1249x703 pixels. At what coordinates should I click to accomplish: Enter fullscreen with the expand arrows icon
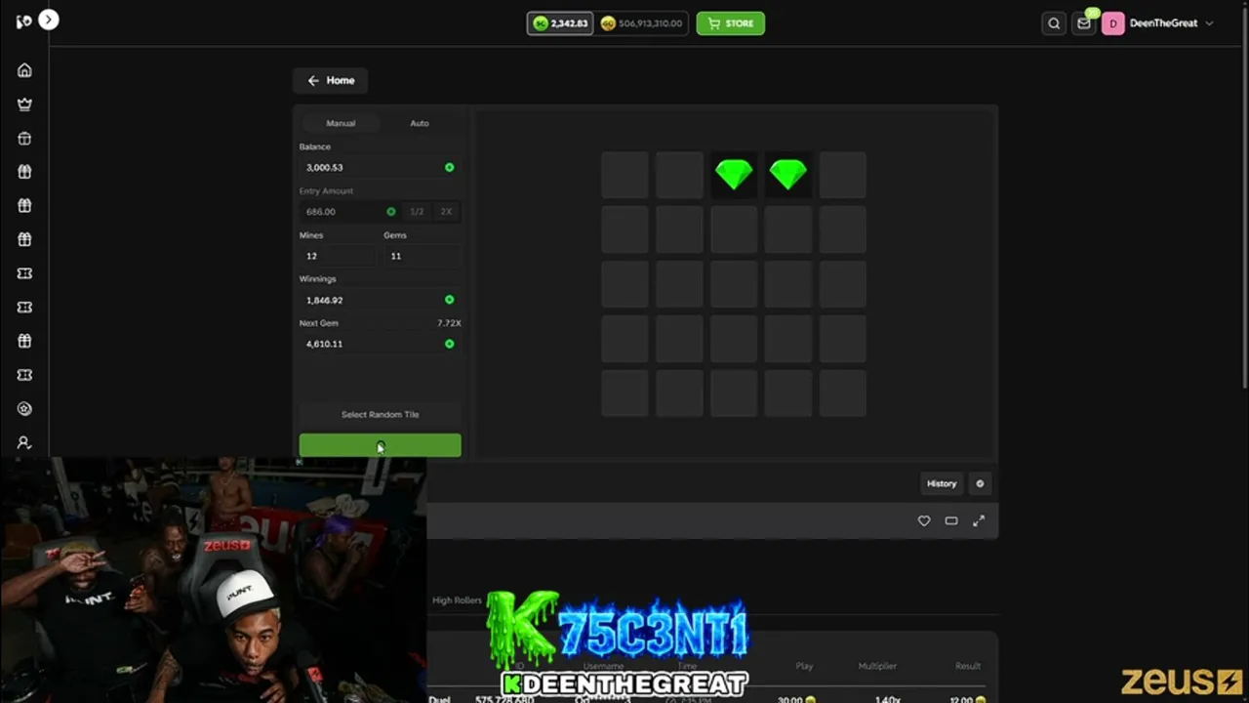[x=979, y=521]
